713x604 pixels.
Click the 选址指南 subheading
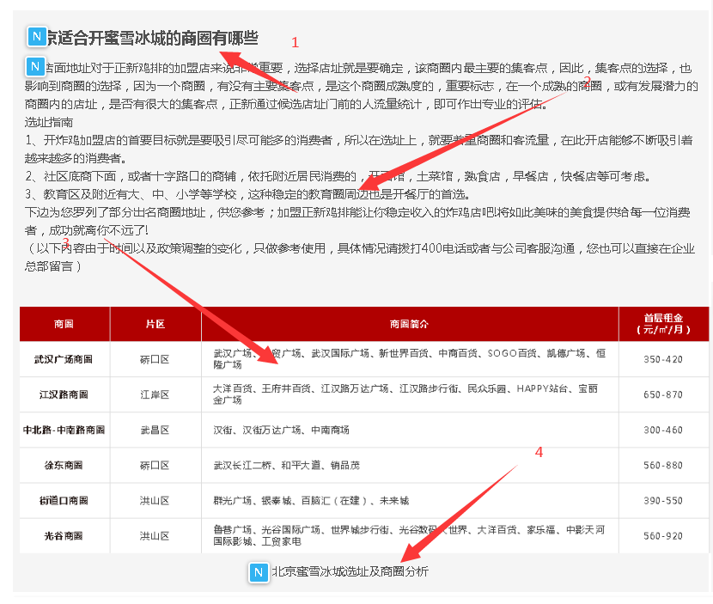pos(49,122)
